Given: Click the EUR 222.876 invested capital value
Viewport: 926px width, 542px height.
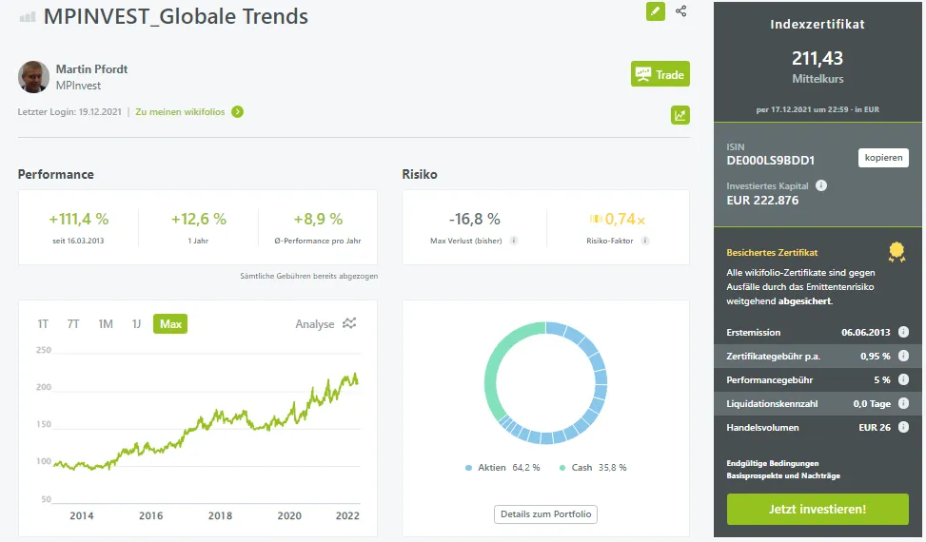Looking at the screenshot, I should [x=762, y=201].
